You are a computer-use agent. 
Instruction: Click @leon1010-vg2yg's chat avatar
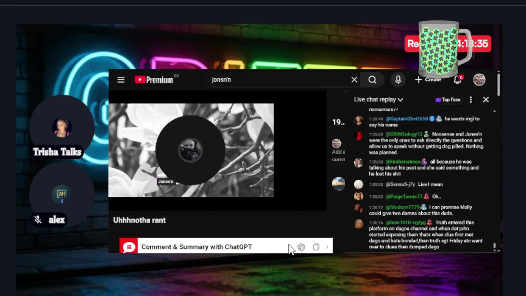358,224
